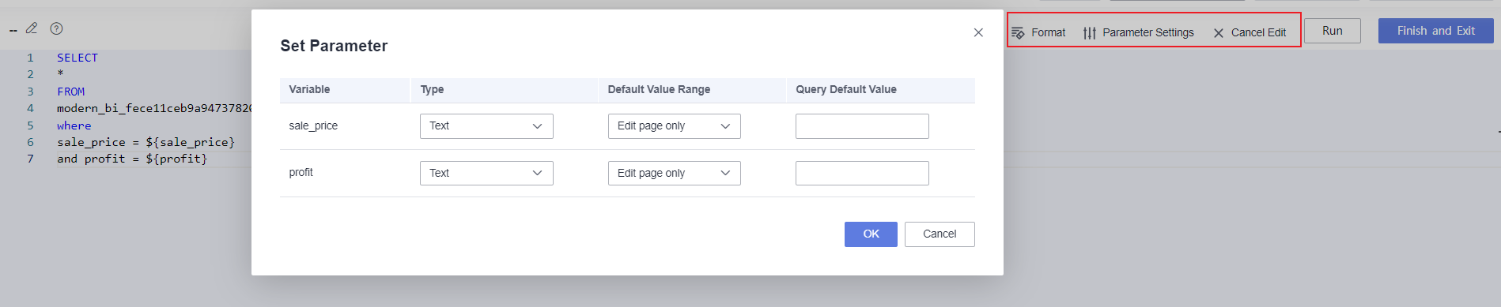Click Query Default Value field for sale_price

[862, 126]
